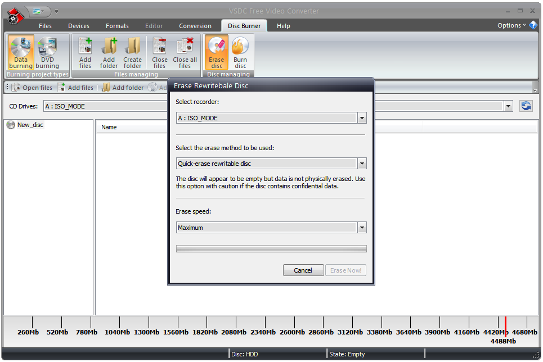The width and height of the screenshot is (543, 362).
Task: Switch to the Formats tab
Action: (x=117, y=26)
